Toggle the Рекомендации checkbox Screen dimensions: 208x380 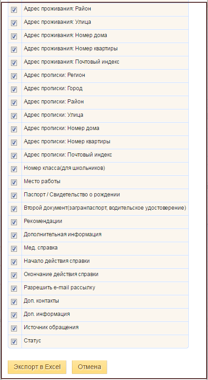coord(14,222)
